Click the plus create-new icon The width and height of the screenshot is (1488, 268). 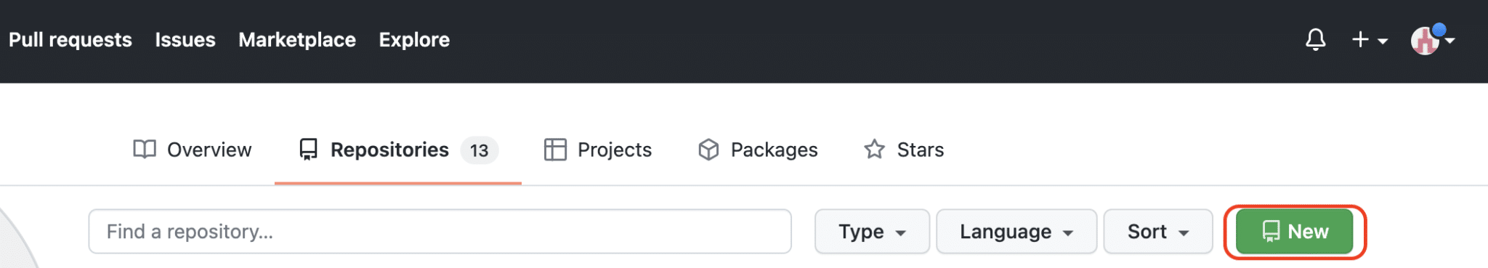(x=1360, y=39)
